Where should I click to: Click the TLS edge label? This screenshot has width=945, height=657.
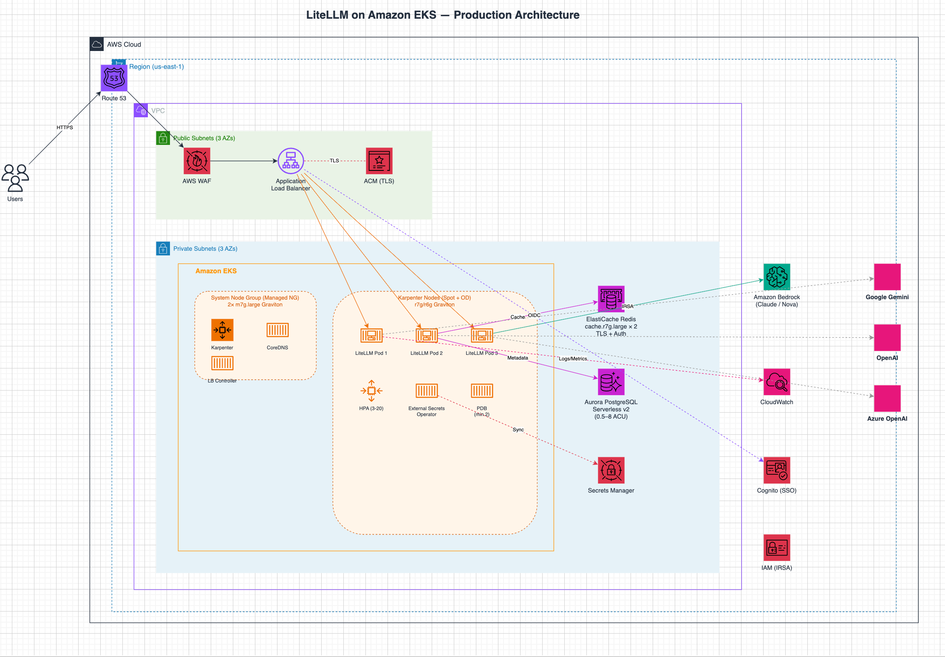[334, 161]
